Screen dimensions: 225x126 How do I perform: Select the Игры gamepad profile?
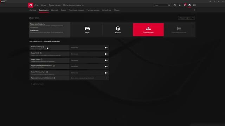point(87,29)
